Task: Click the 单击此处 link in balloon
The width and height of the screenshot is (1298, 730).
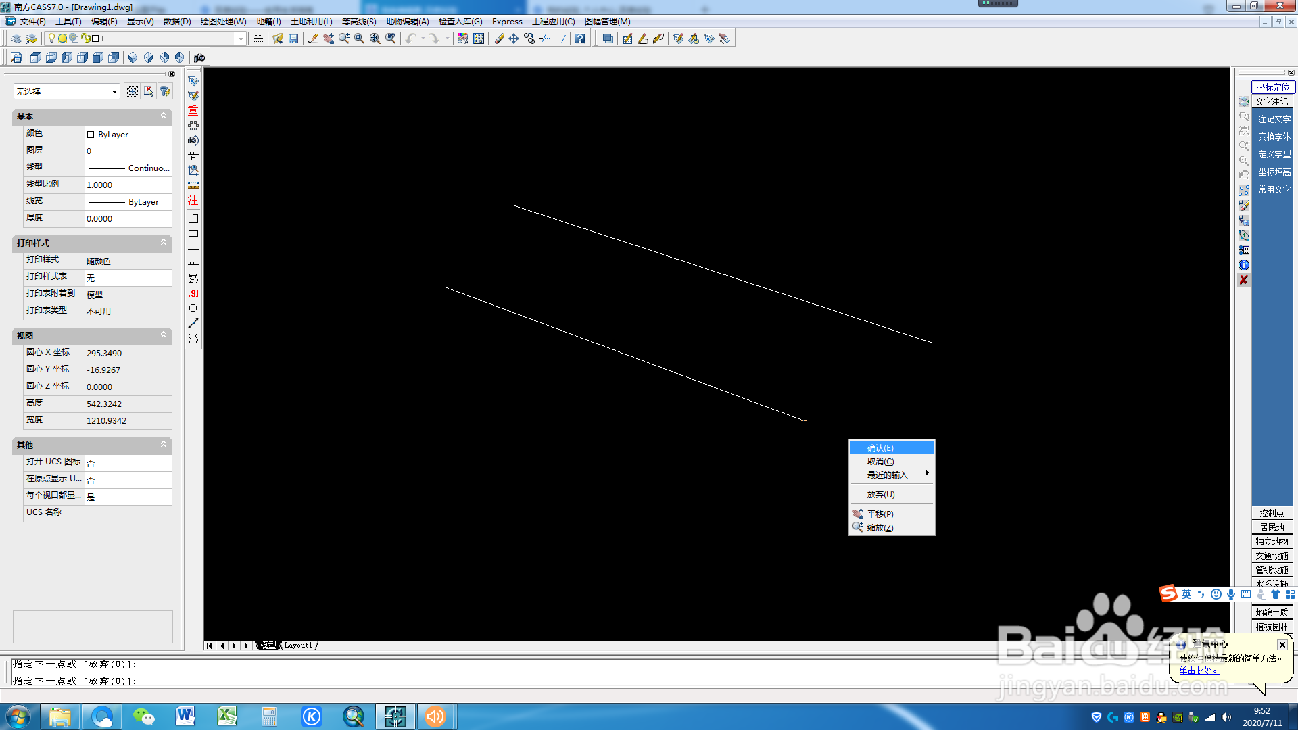Action: coord(1198,671)
